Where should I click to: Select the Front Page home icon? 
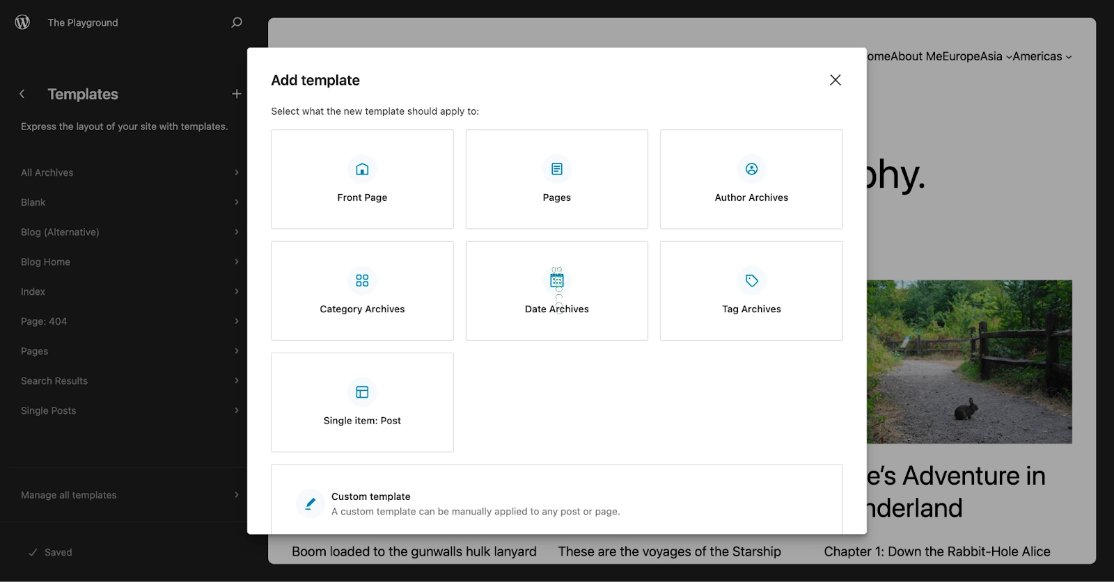(362, 169)
